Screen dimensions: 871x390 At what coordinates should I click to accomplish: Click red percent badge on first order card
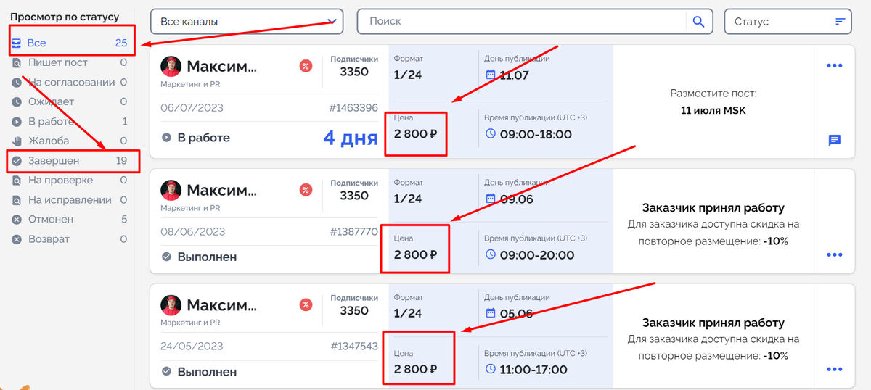tap(306, 67)
